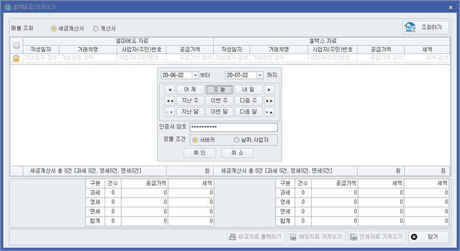Click the 다음 달 button
The width and height of the screenshot is (460, 251).
(248, 112)
